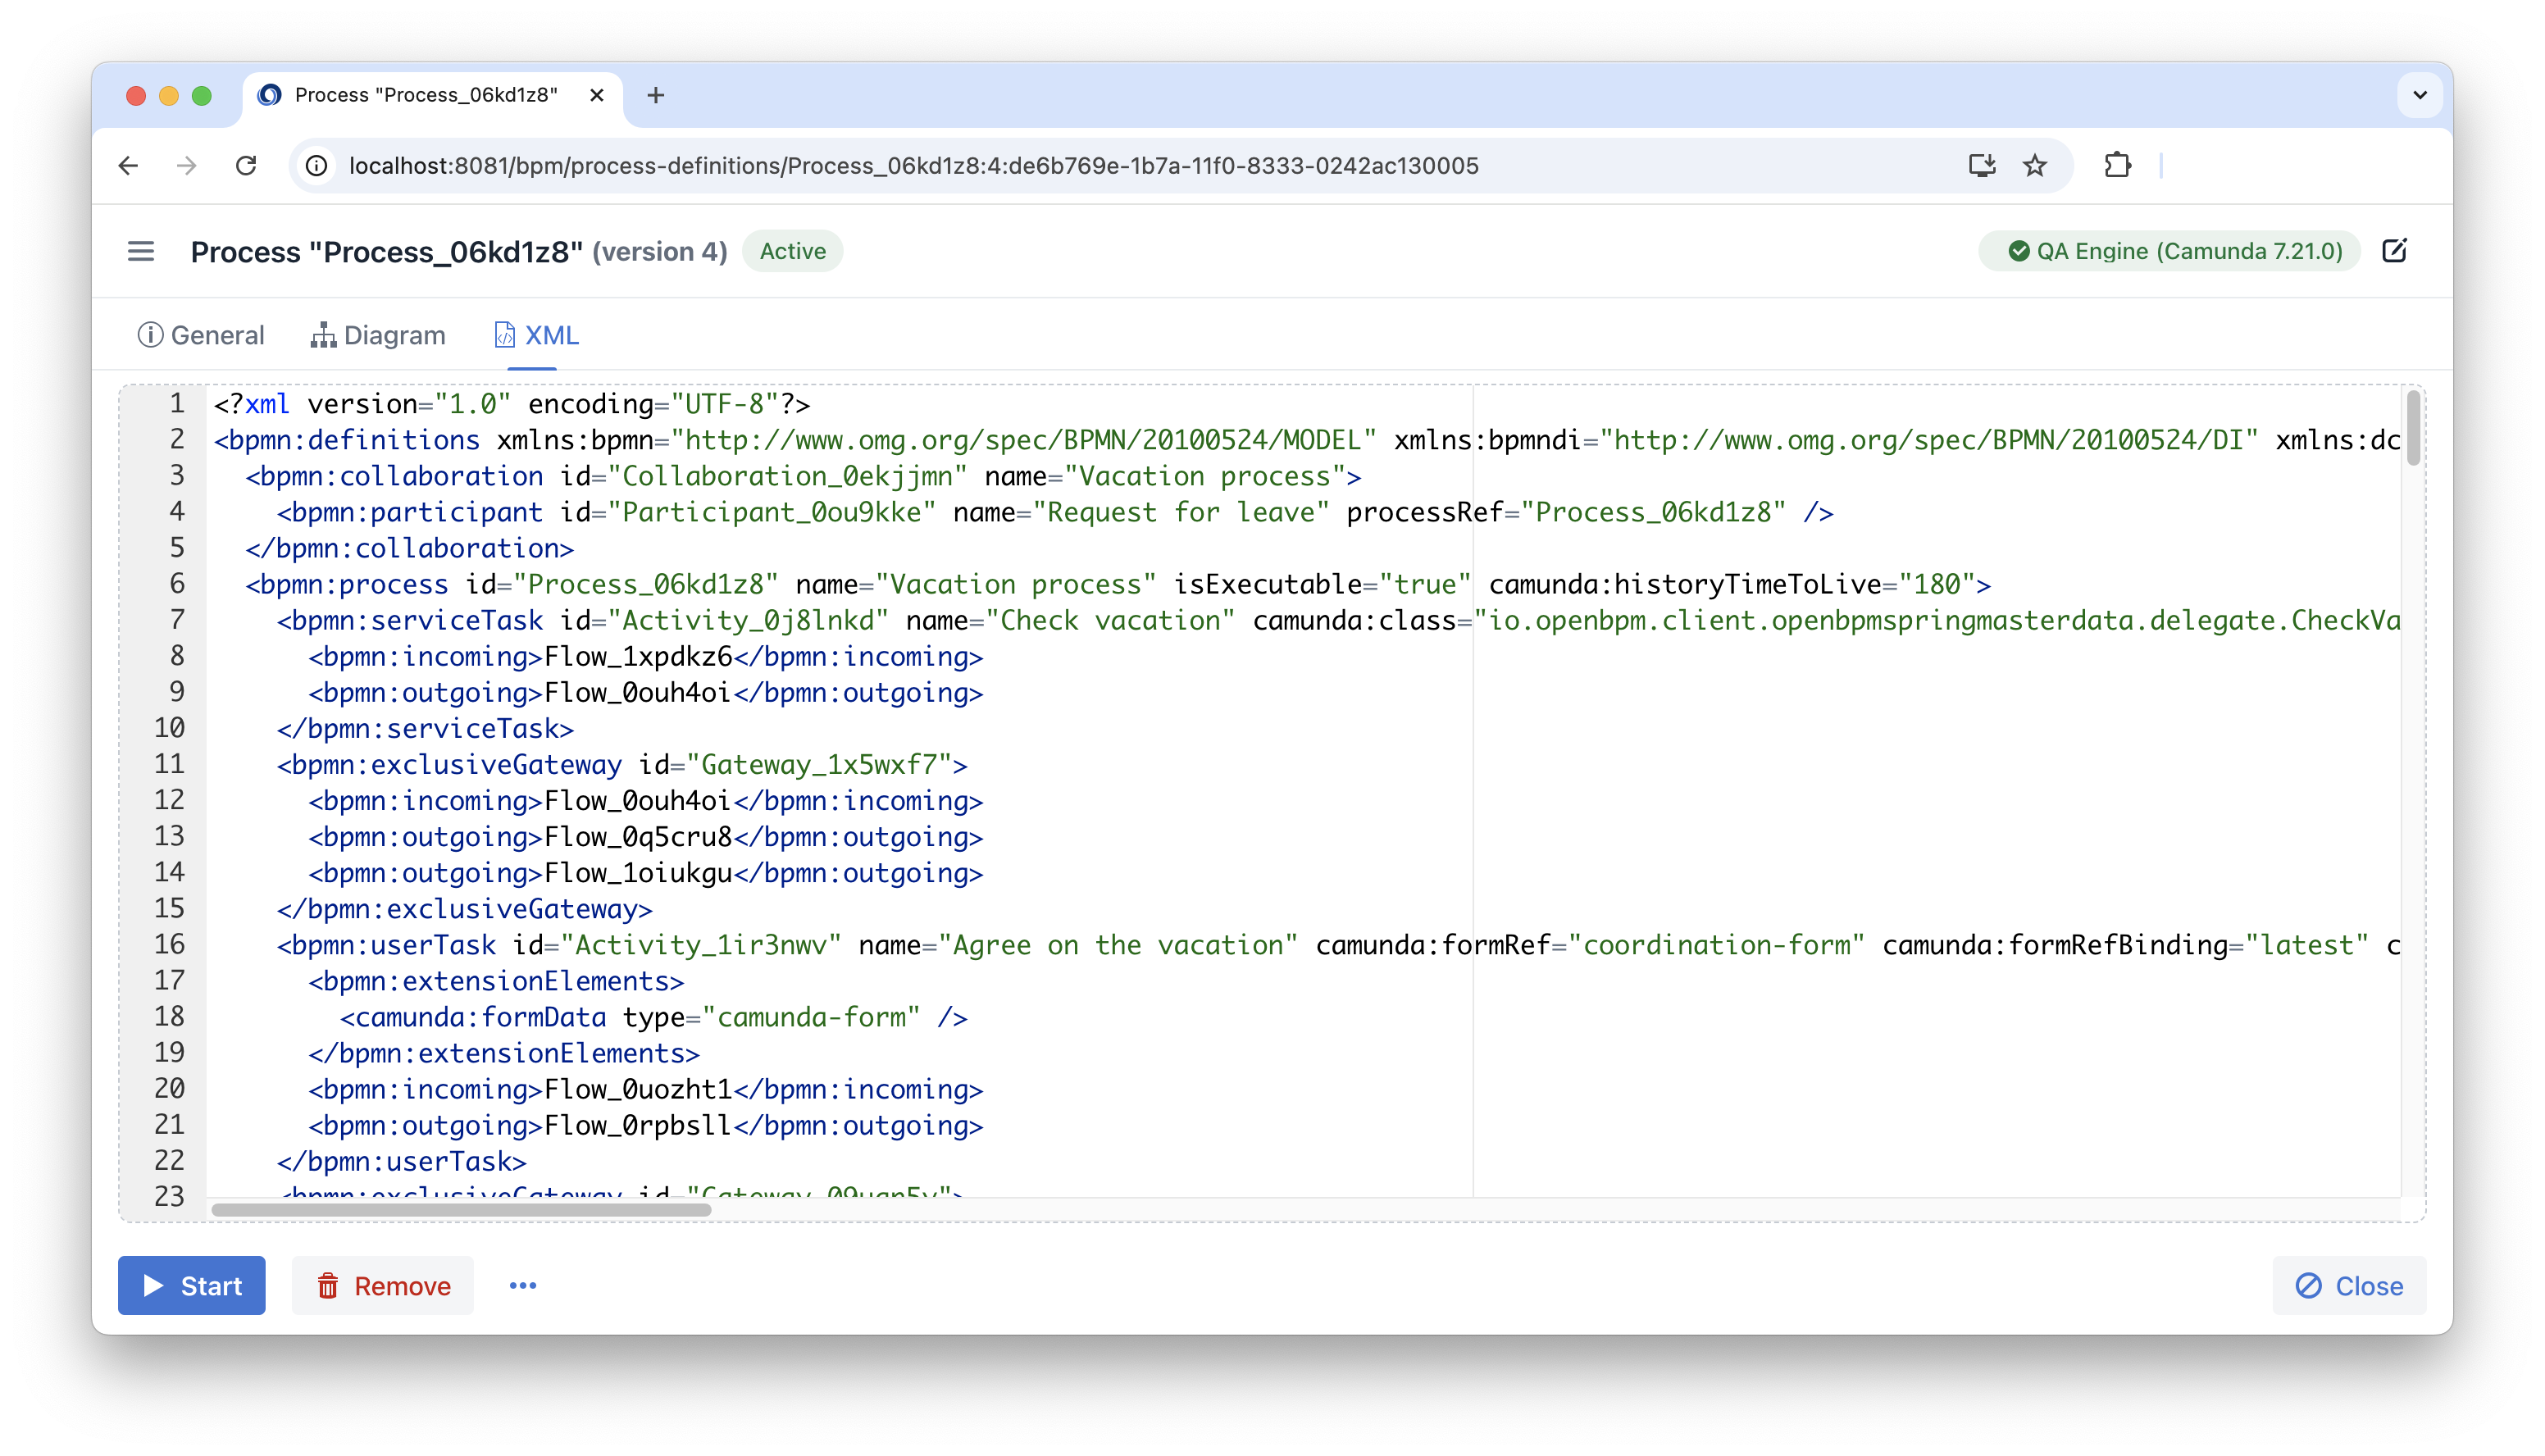Click the outgoing Flow_0q5cru8 line
This screenshot has height=1456, width=2545.
point(646,837)
